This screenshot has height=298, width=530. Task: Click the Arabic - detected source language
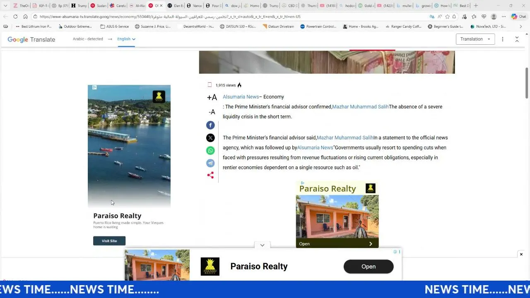coord(88,39)
